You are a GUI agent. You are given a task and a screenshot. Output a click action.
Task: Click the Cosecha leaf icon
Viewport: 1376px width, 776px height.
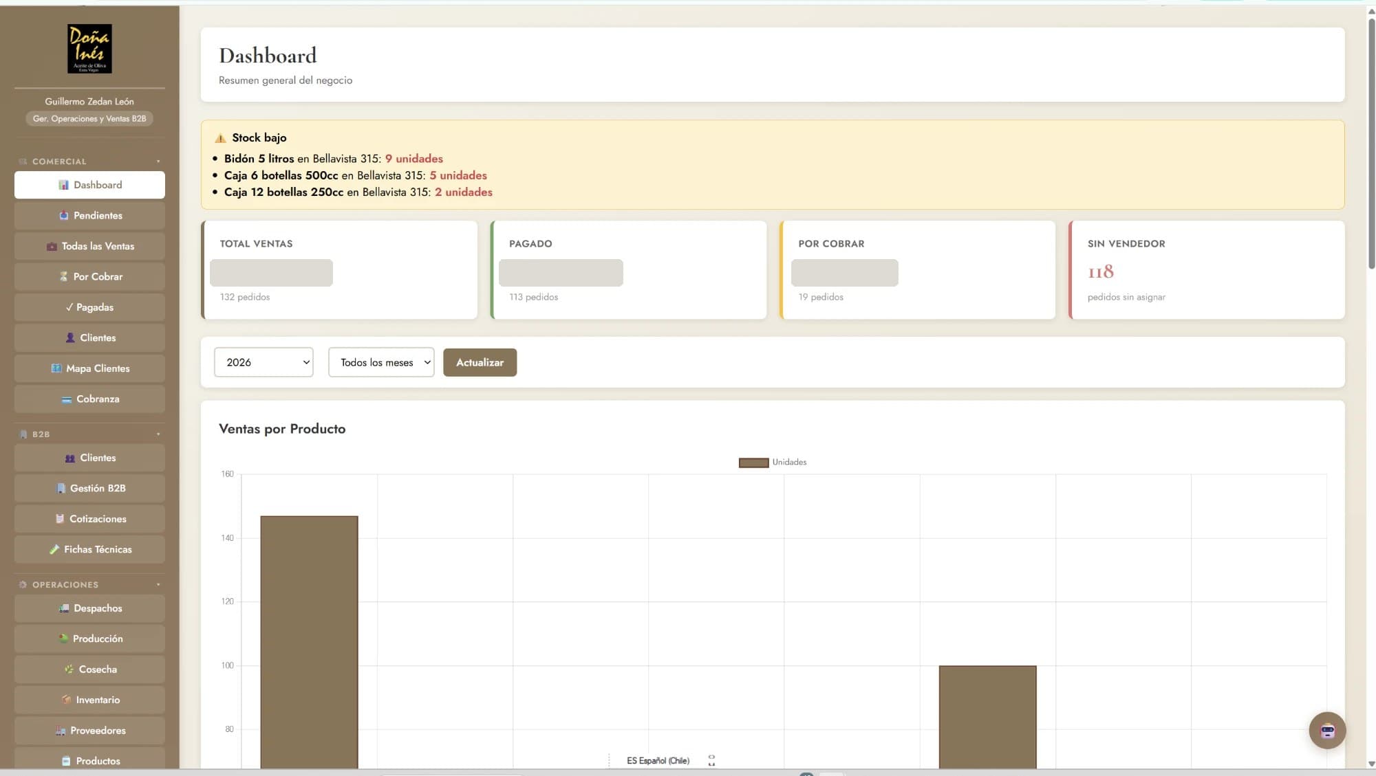tap(69, 669)
